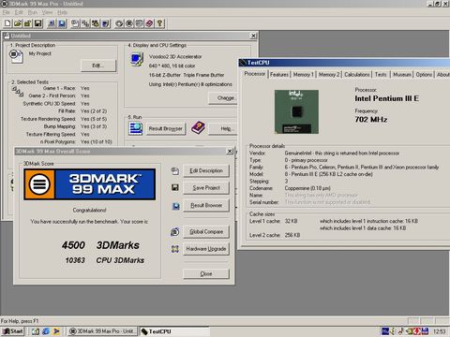Open the Memory 2 tab in TestCPU

329,75
